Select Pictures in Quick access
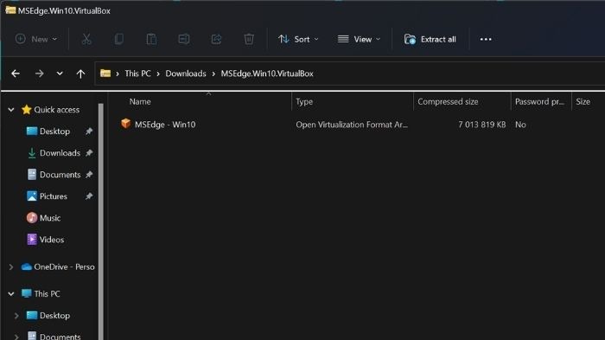The width and height of the screenshot is (605, 340). point(54,196)
